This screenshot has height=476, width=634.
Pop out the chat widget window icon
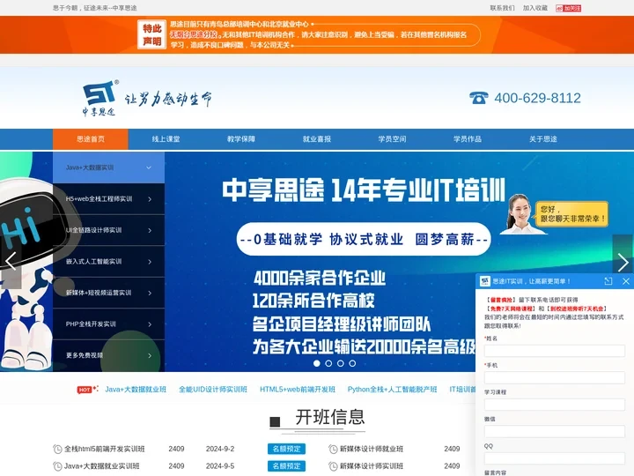(x=608, y=281)
